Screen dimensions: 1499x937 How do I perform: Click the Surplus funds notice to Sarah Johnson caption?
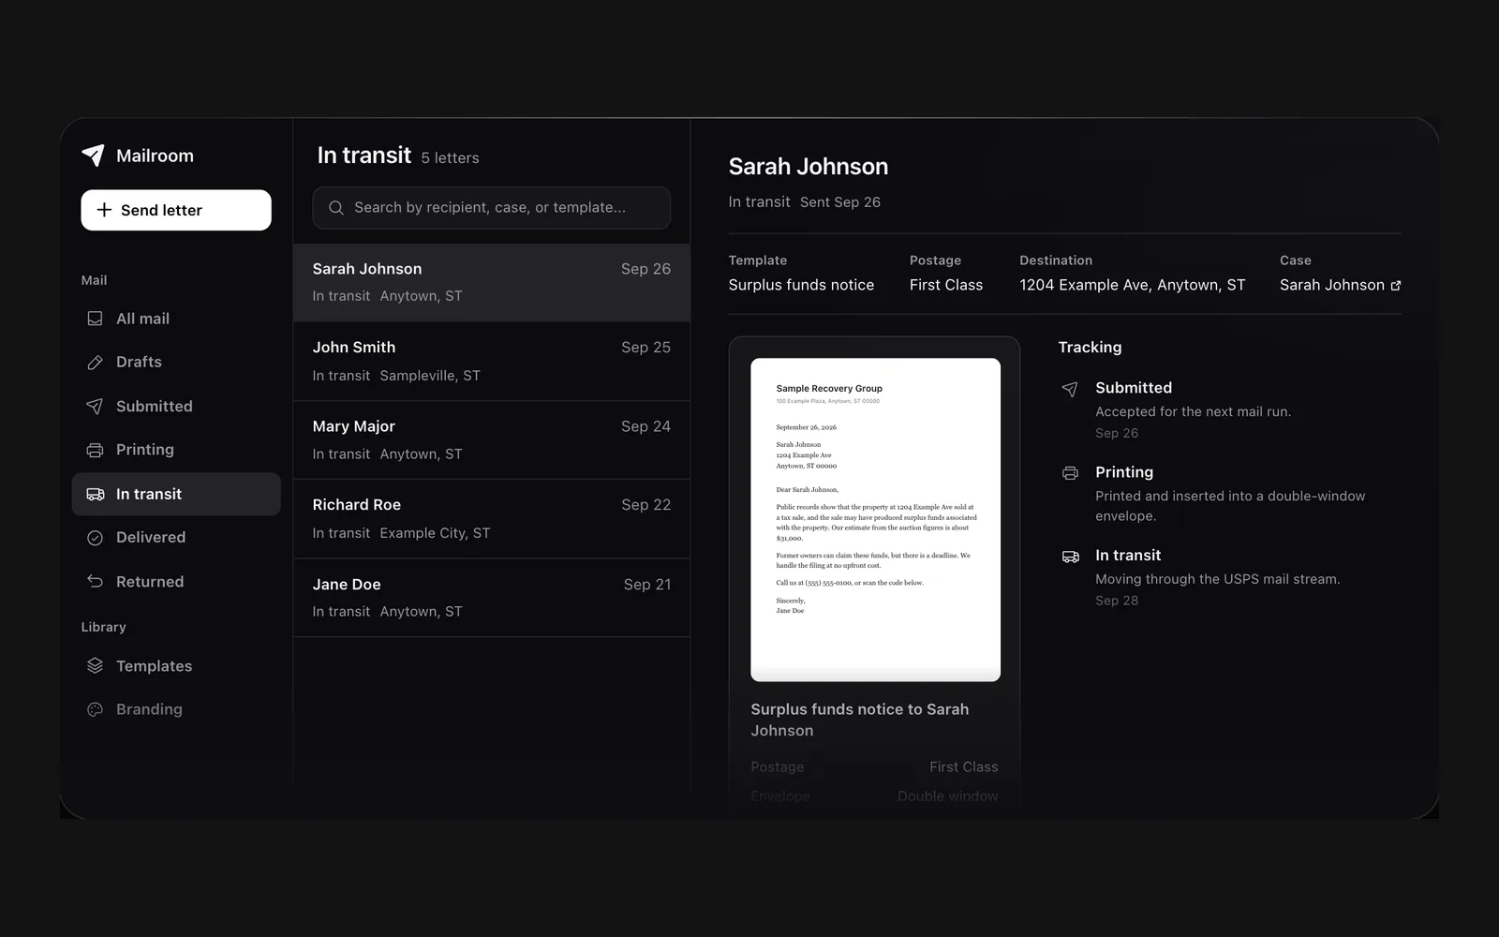(x=860, y=721)
